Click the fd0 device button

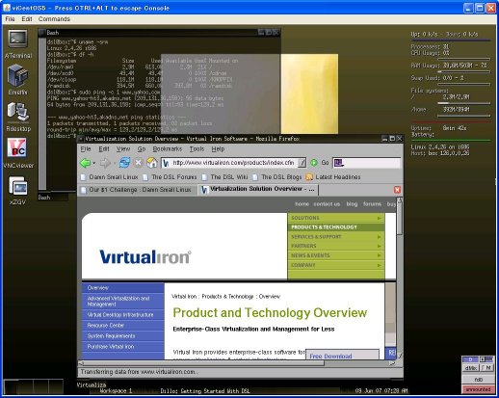pyautogui.click(x=478, y=380)
